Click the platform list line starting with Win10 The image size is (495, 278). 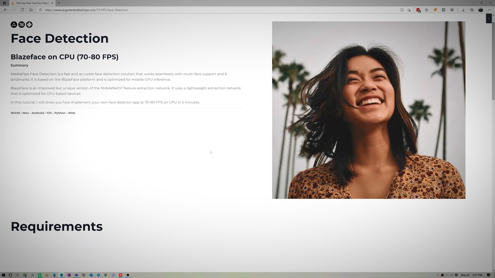[x=43, y=113]
